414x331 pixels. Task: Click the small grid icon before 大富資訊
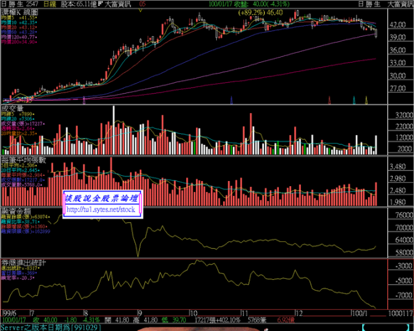pos(100,4)
